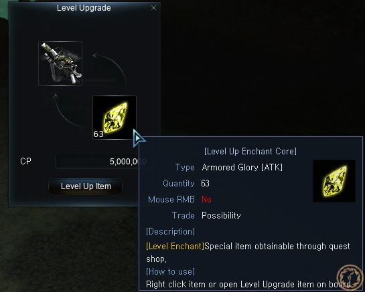
Task: Click the stack count 63 on core slot
Action: (98, 134)
